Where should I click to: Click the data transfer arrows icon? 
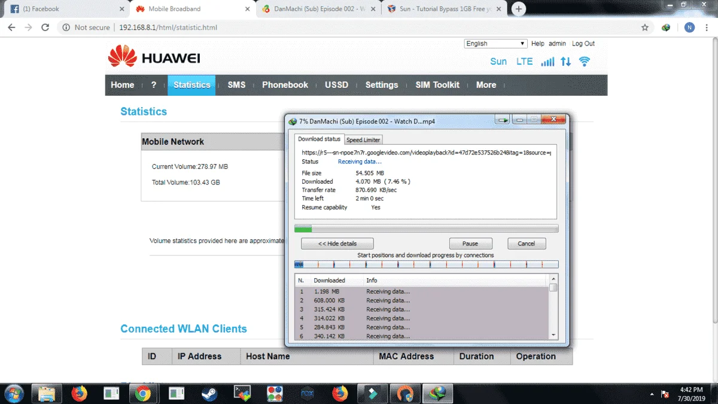point(565,62)
